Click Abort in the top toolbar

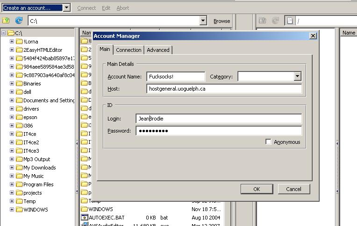[x=123, y=8]
